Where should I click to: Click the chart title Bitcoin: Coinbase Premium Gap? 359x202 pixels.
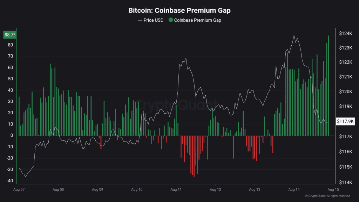[x=179, y=10]
